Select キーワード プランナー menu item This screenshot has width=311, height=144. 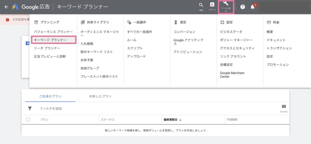(x=53, y=40)
